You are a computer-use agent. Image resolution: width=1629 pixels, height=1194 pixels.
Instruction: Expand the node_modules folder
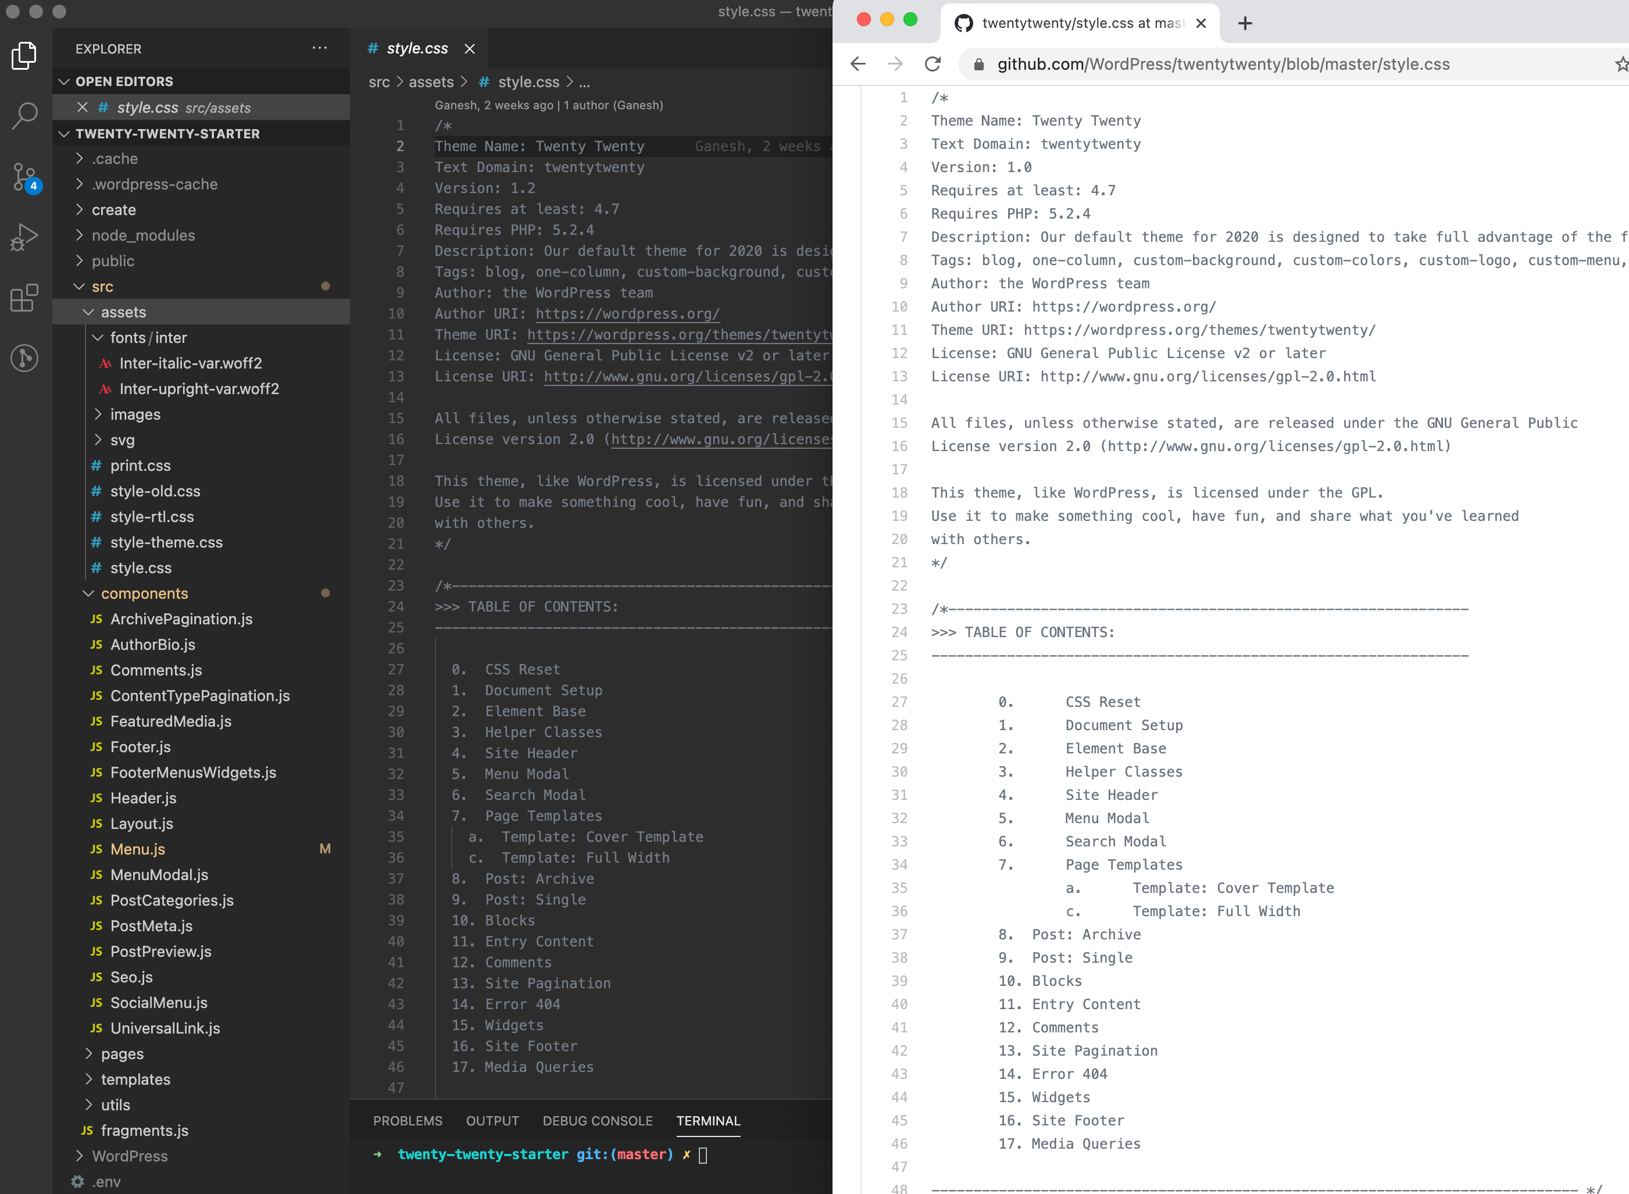pos(143,235)
